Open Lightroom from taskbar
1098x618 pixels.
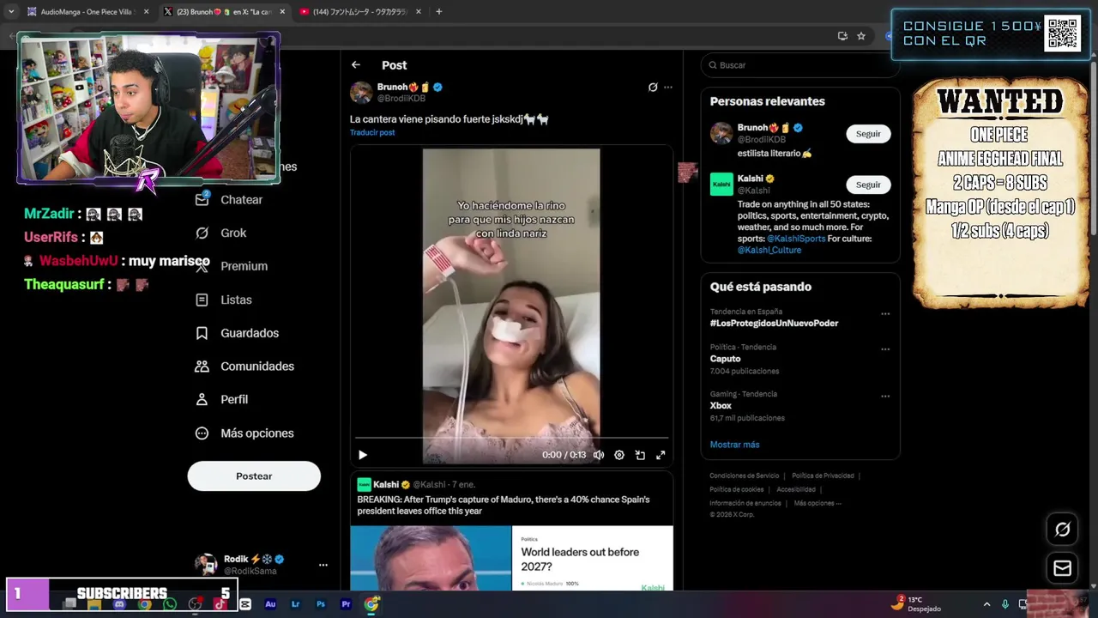tap(296, 604)
